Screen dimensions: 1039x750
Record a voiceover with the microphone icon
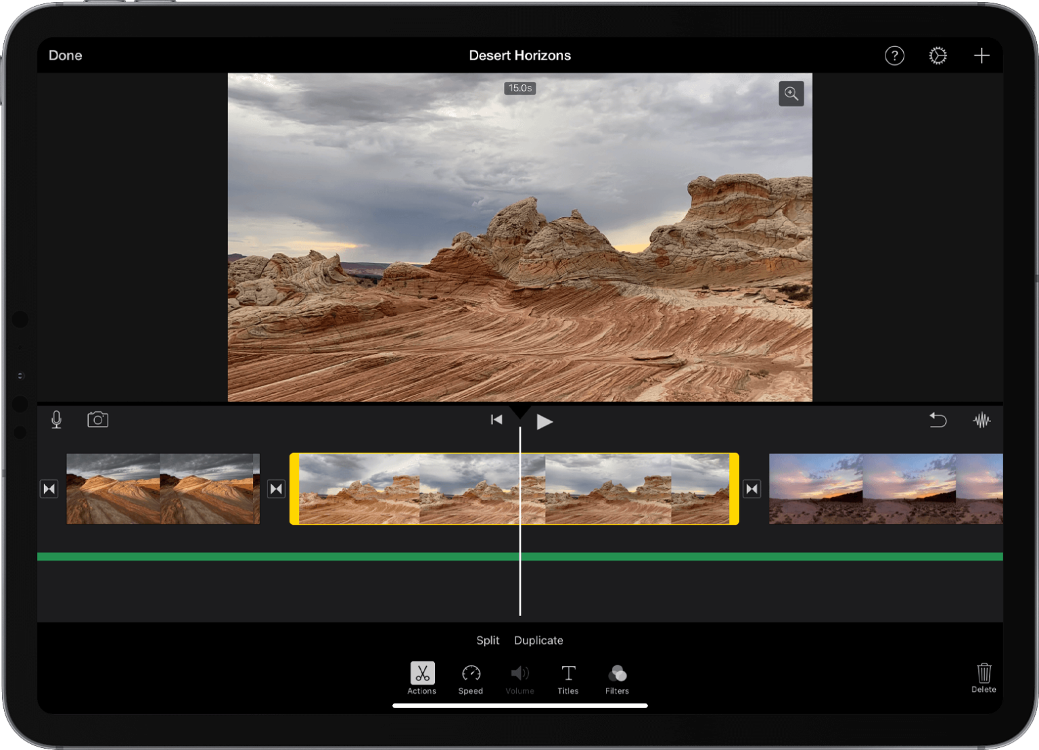[56, 419]
